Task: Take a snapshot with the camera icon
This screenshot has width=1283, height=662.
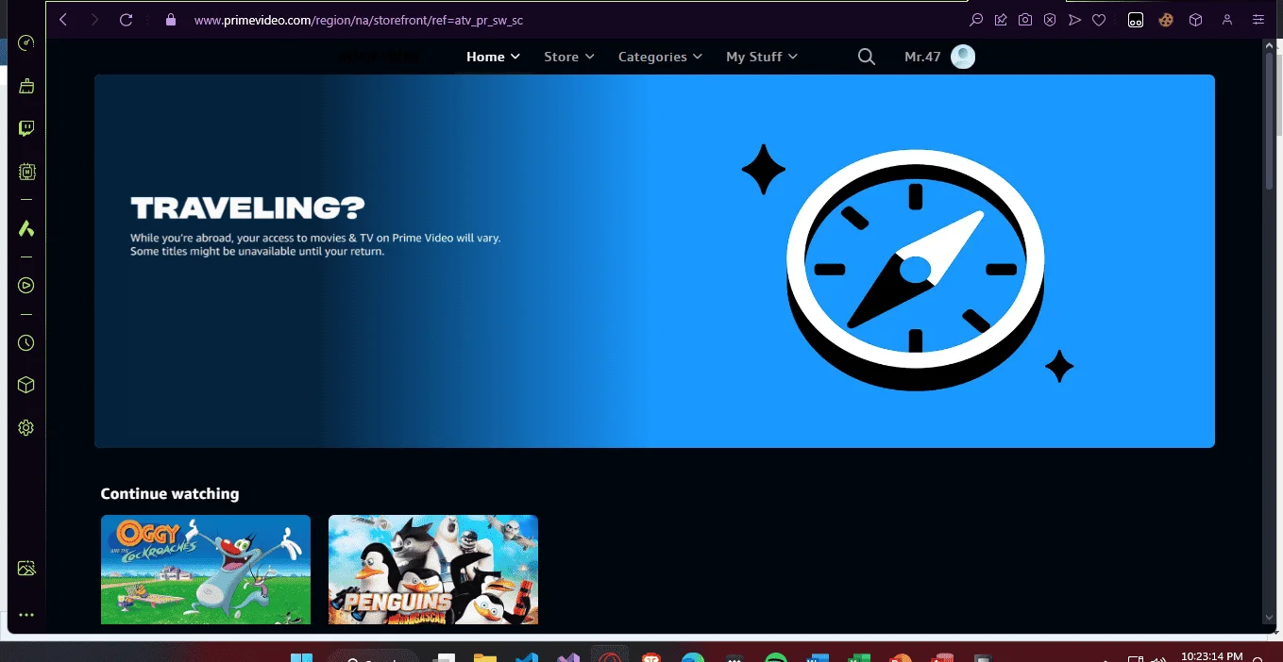Action: pyautogui.click(x=1025, y=19)
